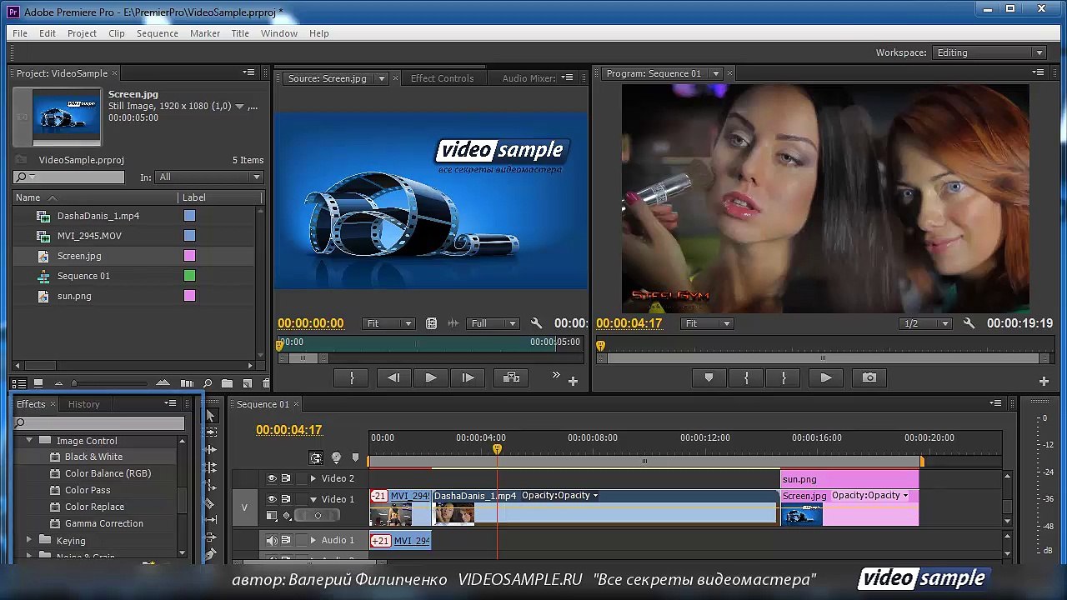Click Set Display Style icon on Video 1
The width and height of the screenshot is (1067, 600).
pos(271,516)
